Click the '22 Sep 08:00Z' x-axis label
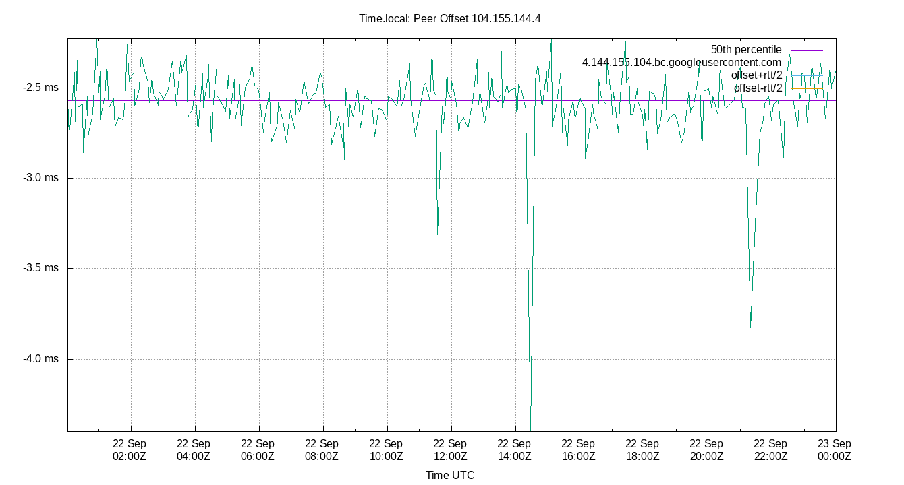 (322, 450)
